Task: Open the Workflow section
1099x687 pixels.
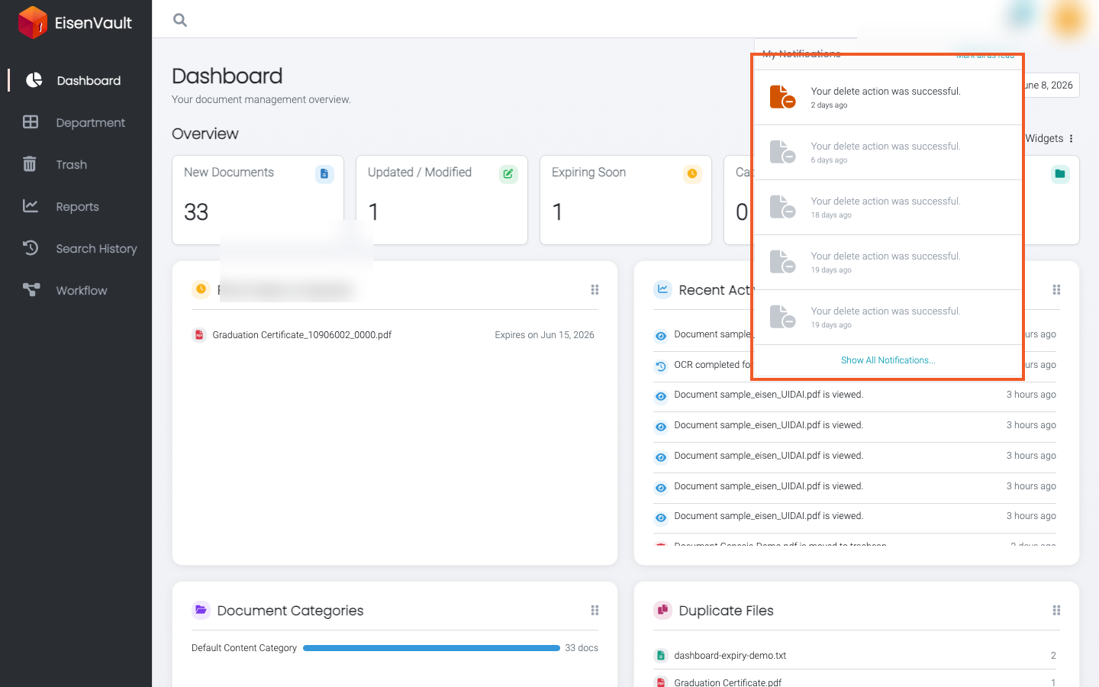Action: point(81,290)
